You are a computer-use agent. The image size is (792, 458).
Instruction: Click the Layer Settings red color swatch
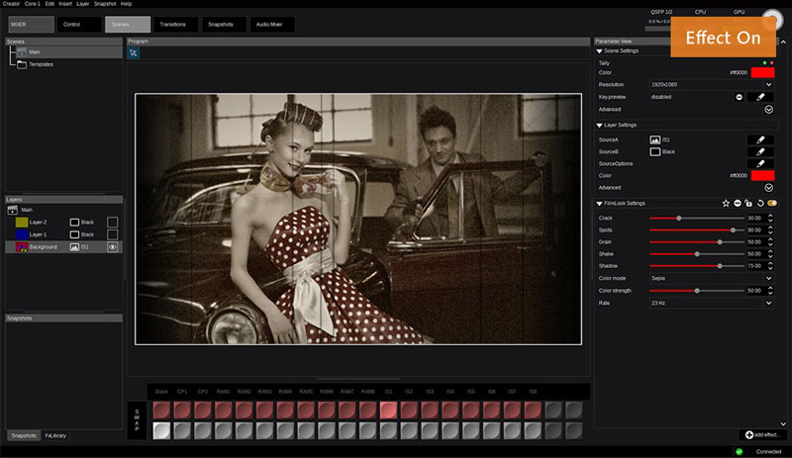[x=762, y=176]
